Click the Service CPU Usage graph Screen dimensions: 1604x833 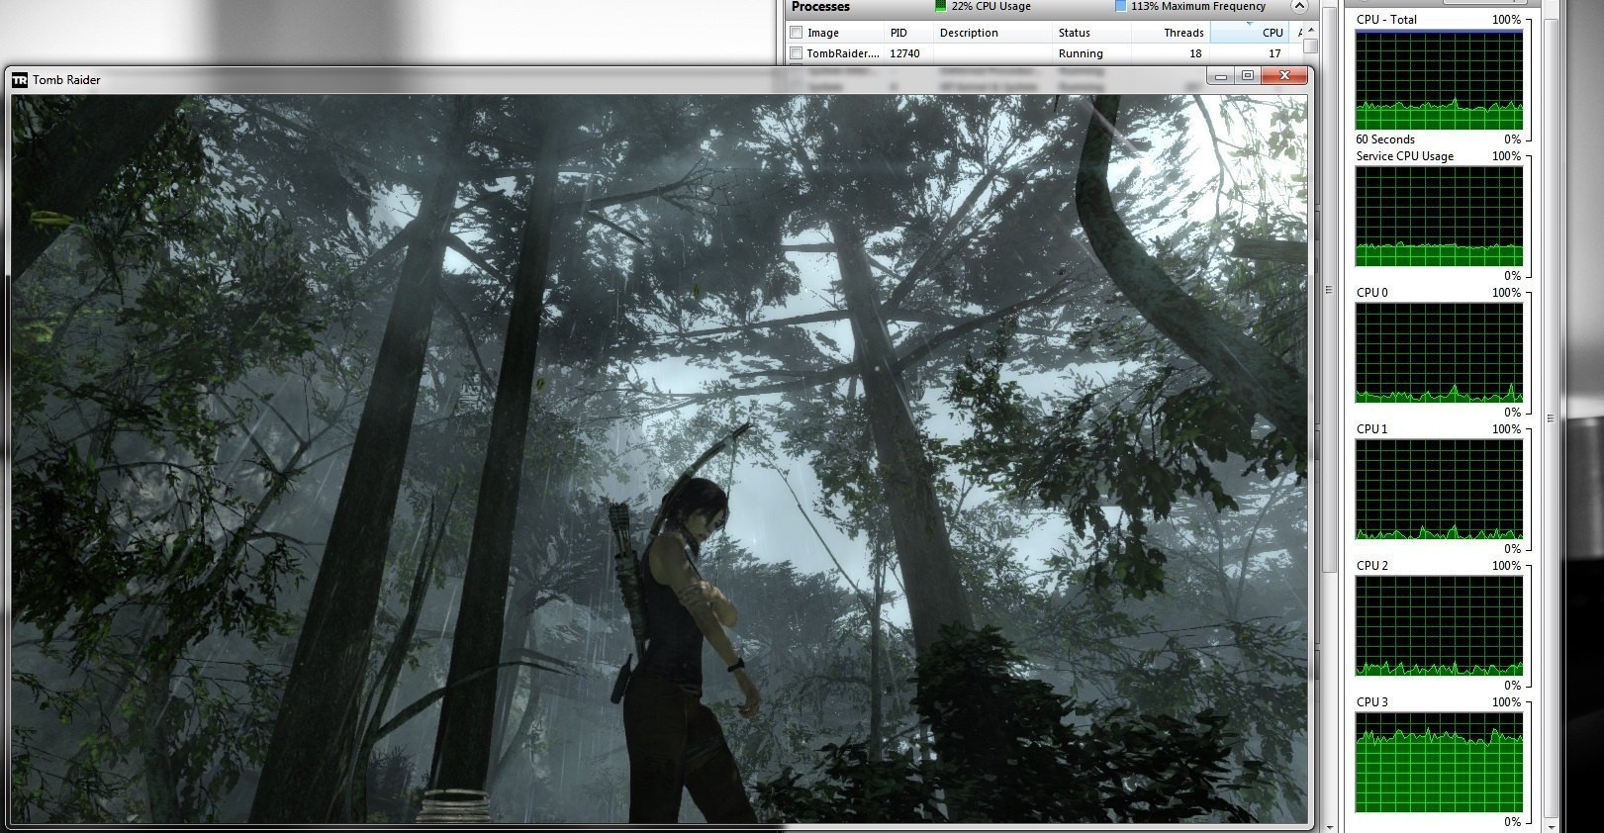pyautogui.click(x=1439, y=217)
